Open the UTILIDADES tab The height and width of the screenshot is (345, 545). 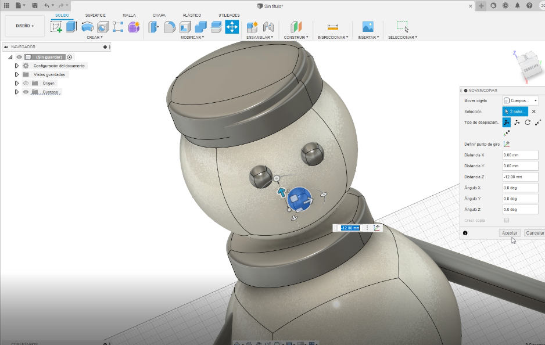[228, 15]
